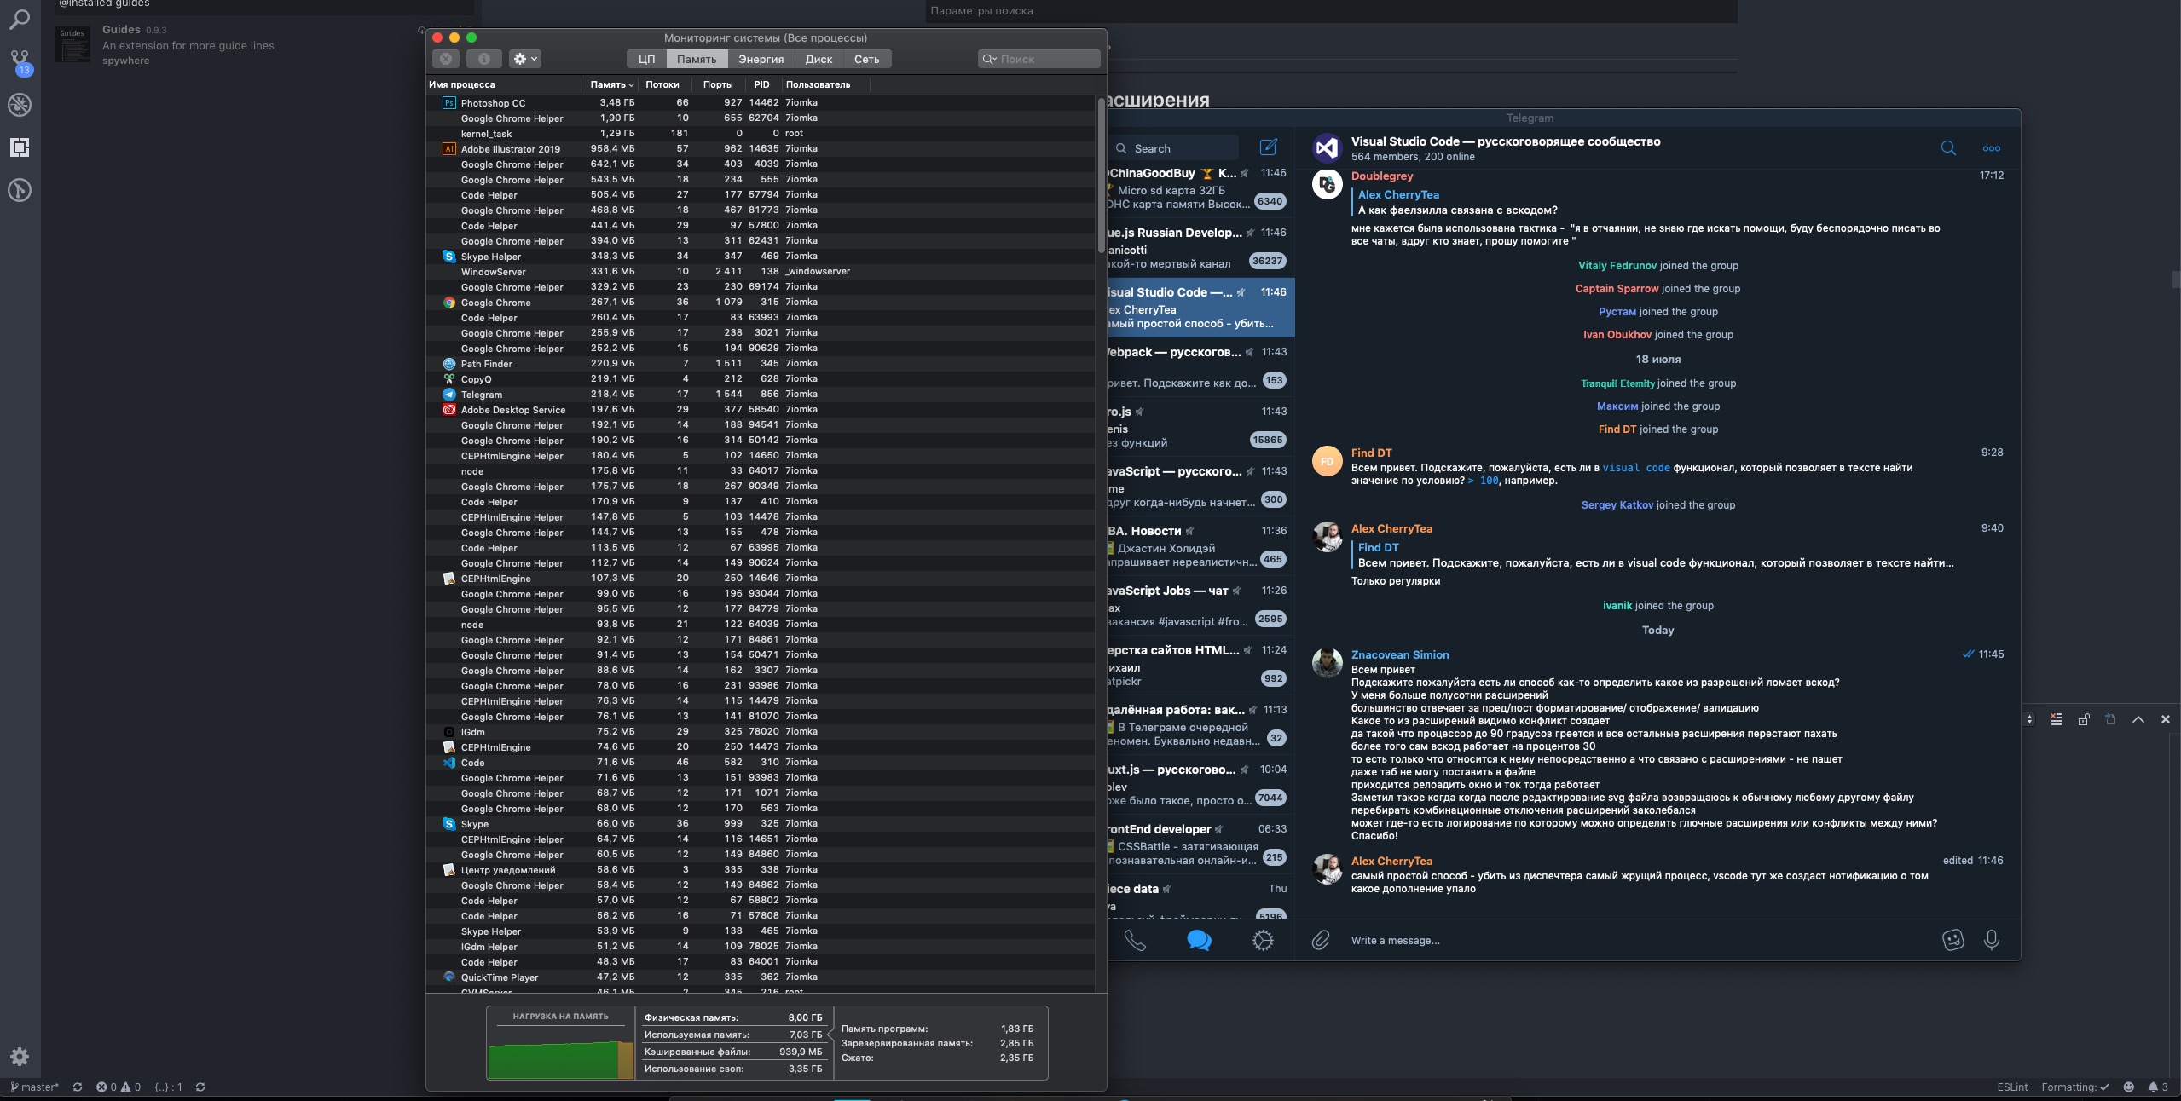Open the gear action dropdown in Activity Monitor
Screen dimensions: 2181x1101
point(524,59)
